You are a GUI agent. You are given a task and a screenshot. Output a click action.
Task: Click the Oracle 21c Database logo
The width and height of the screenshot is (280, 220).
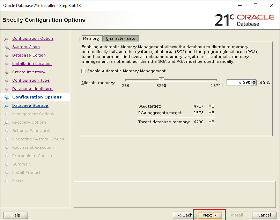245,20
